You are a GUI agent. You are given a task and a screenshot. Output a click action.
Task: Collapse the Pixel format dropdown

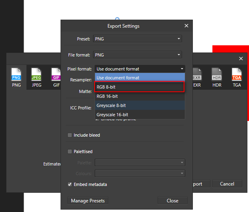[140, 69]
